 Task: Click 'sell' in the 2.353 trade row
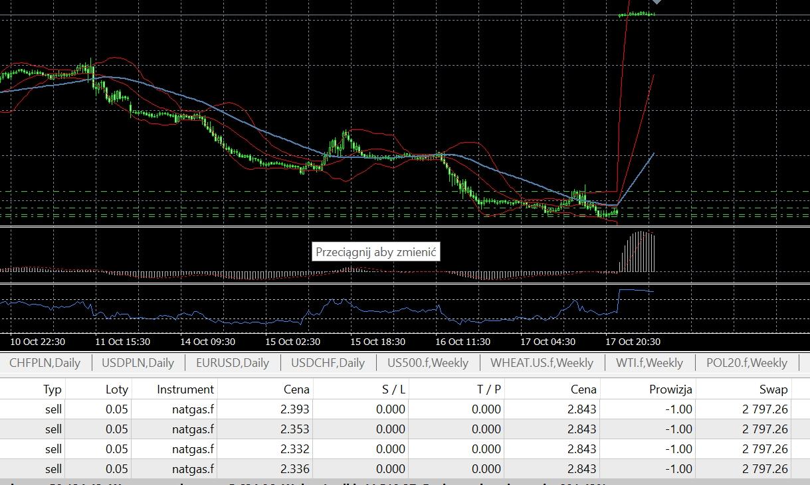[x=54, y=429]
